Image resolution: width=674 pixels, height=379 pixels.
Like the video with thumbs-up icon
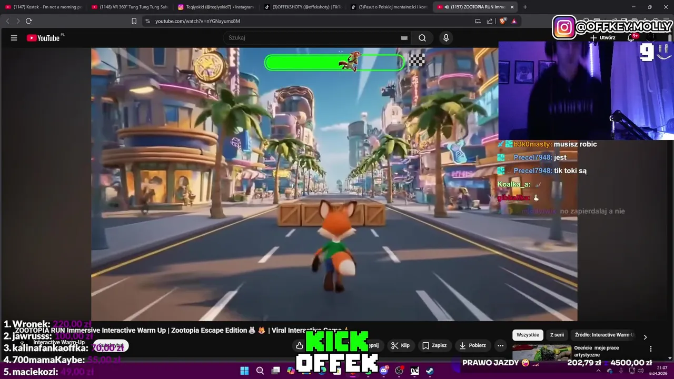(300, 345)
